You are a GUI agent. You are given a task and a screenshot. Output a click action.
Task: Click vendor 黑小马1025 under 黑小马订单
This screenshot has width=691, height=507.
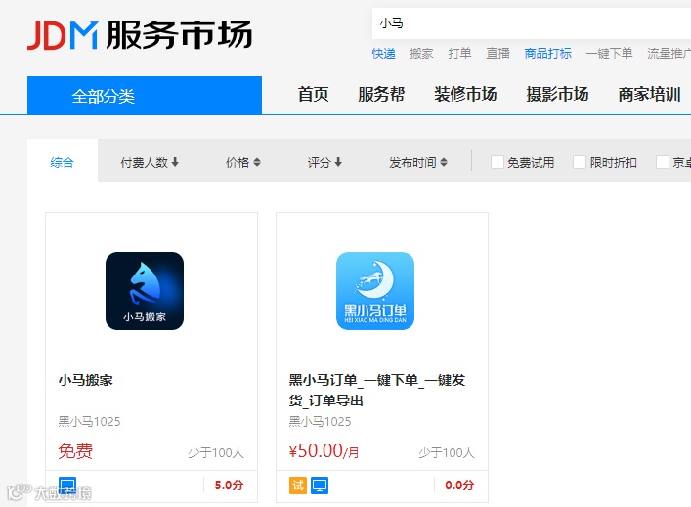(x=320, y=422)
